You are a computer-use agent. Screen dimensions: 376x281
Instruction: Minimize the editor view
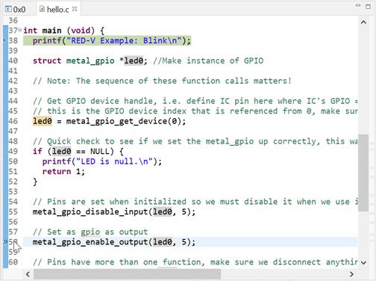358,5
